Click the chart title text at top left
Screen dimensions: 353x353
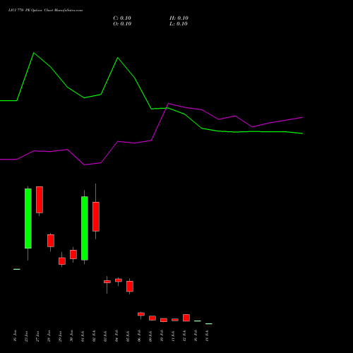coord(45,11)
